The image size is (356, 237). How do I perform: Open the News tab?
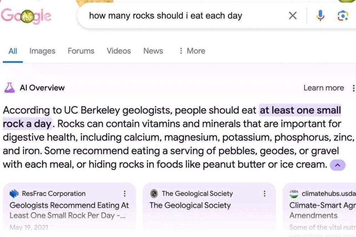coord(153,51)
